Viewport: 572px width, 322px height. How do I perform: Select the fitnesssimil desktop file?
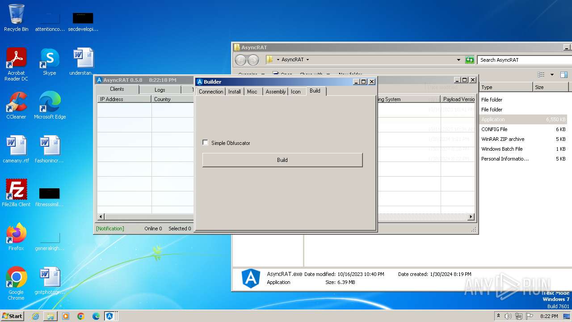click(50, 197)
